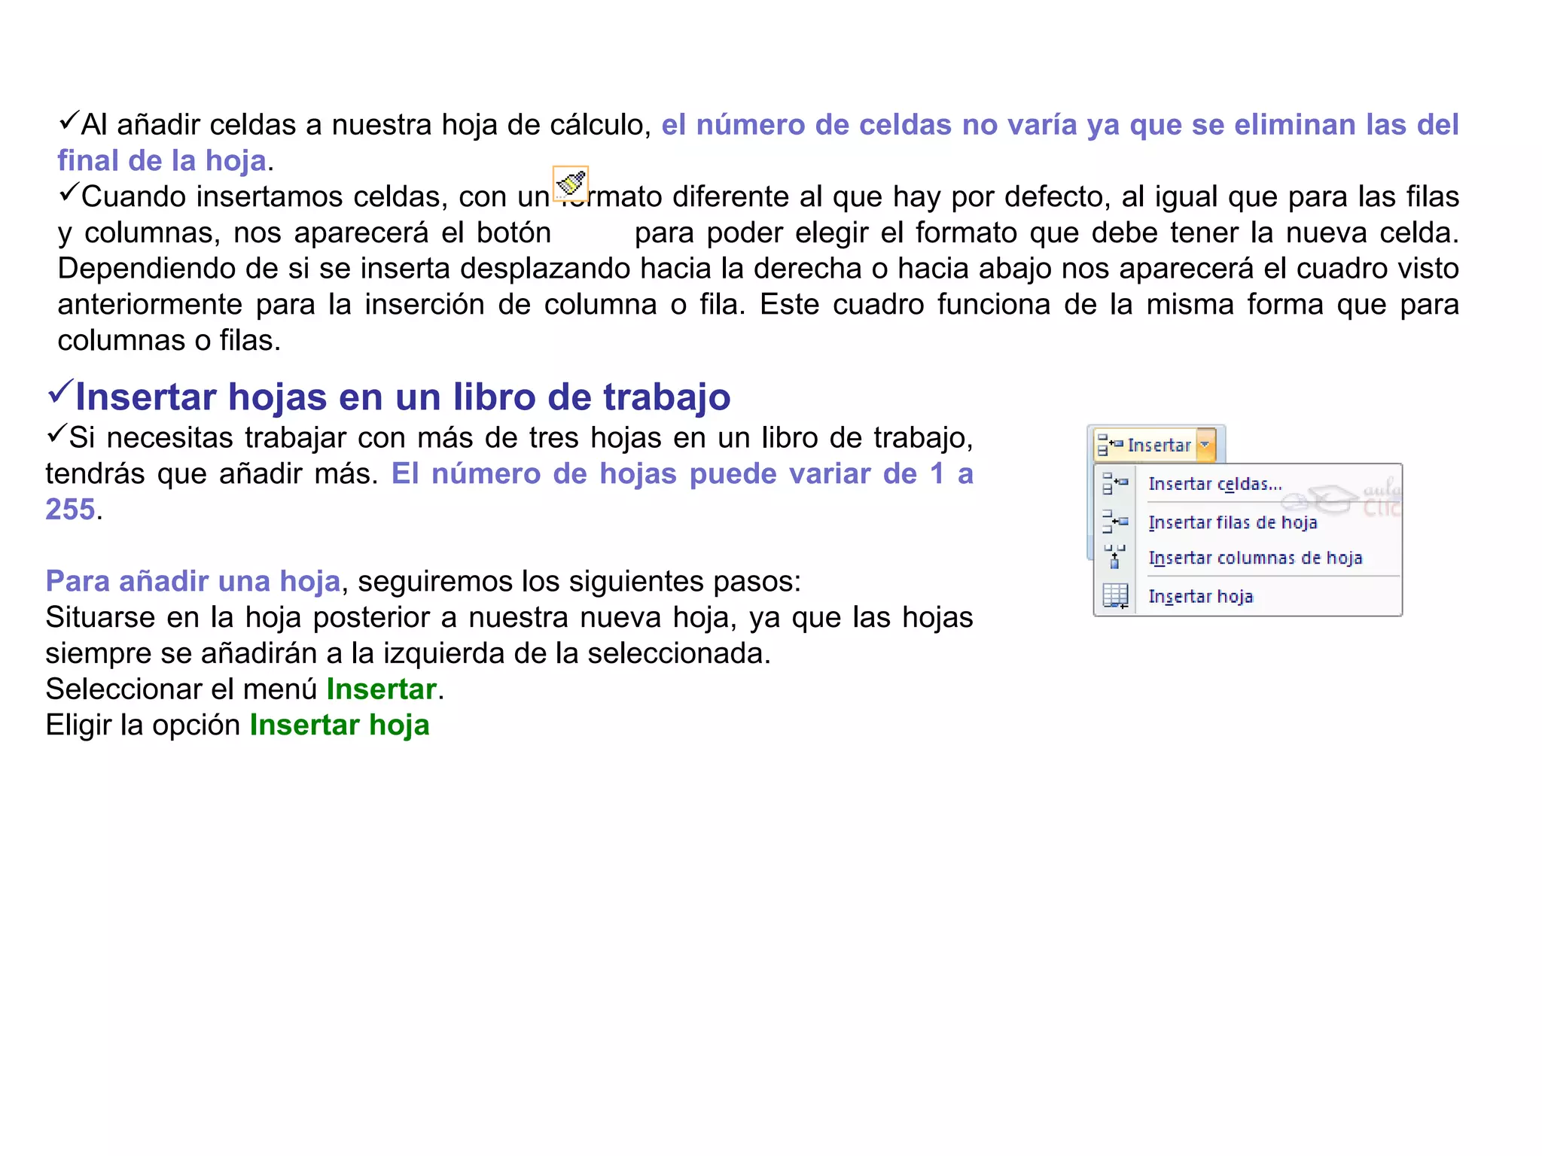Open the Insertar dropdown arrow

[x=1205, y=445]
